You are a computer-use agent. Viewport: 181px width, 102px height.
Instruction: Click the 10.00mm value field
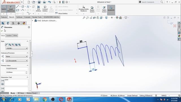point(15,72)
